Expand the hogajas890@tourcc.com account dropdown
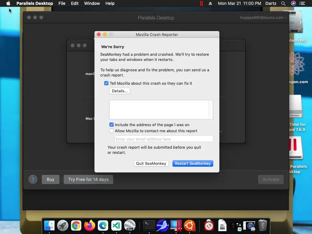Image resolution: width=312 pixels, height=234 pixels. [263, 17]
